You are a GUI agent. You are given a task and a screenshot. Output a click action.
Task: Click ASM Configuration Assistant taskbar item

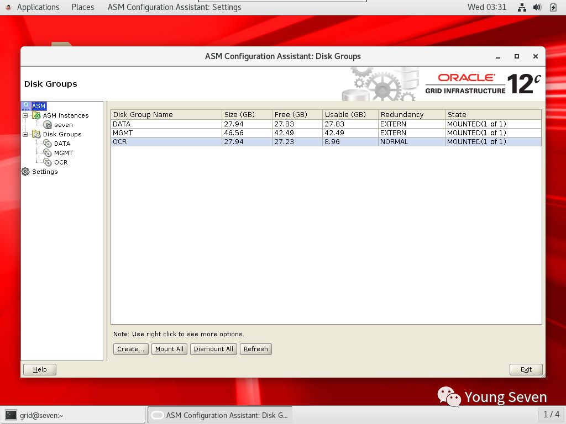click(220, 415)
